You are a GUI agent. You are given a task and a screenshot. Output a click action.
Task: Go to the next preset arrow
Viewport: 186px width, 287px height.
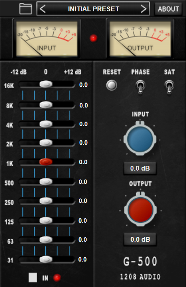pos(144,9)
